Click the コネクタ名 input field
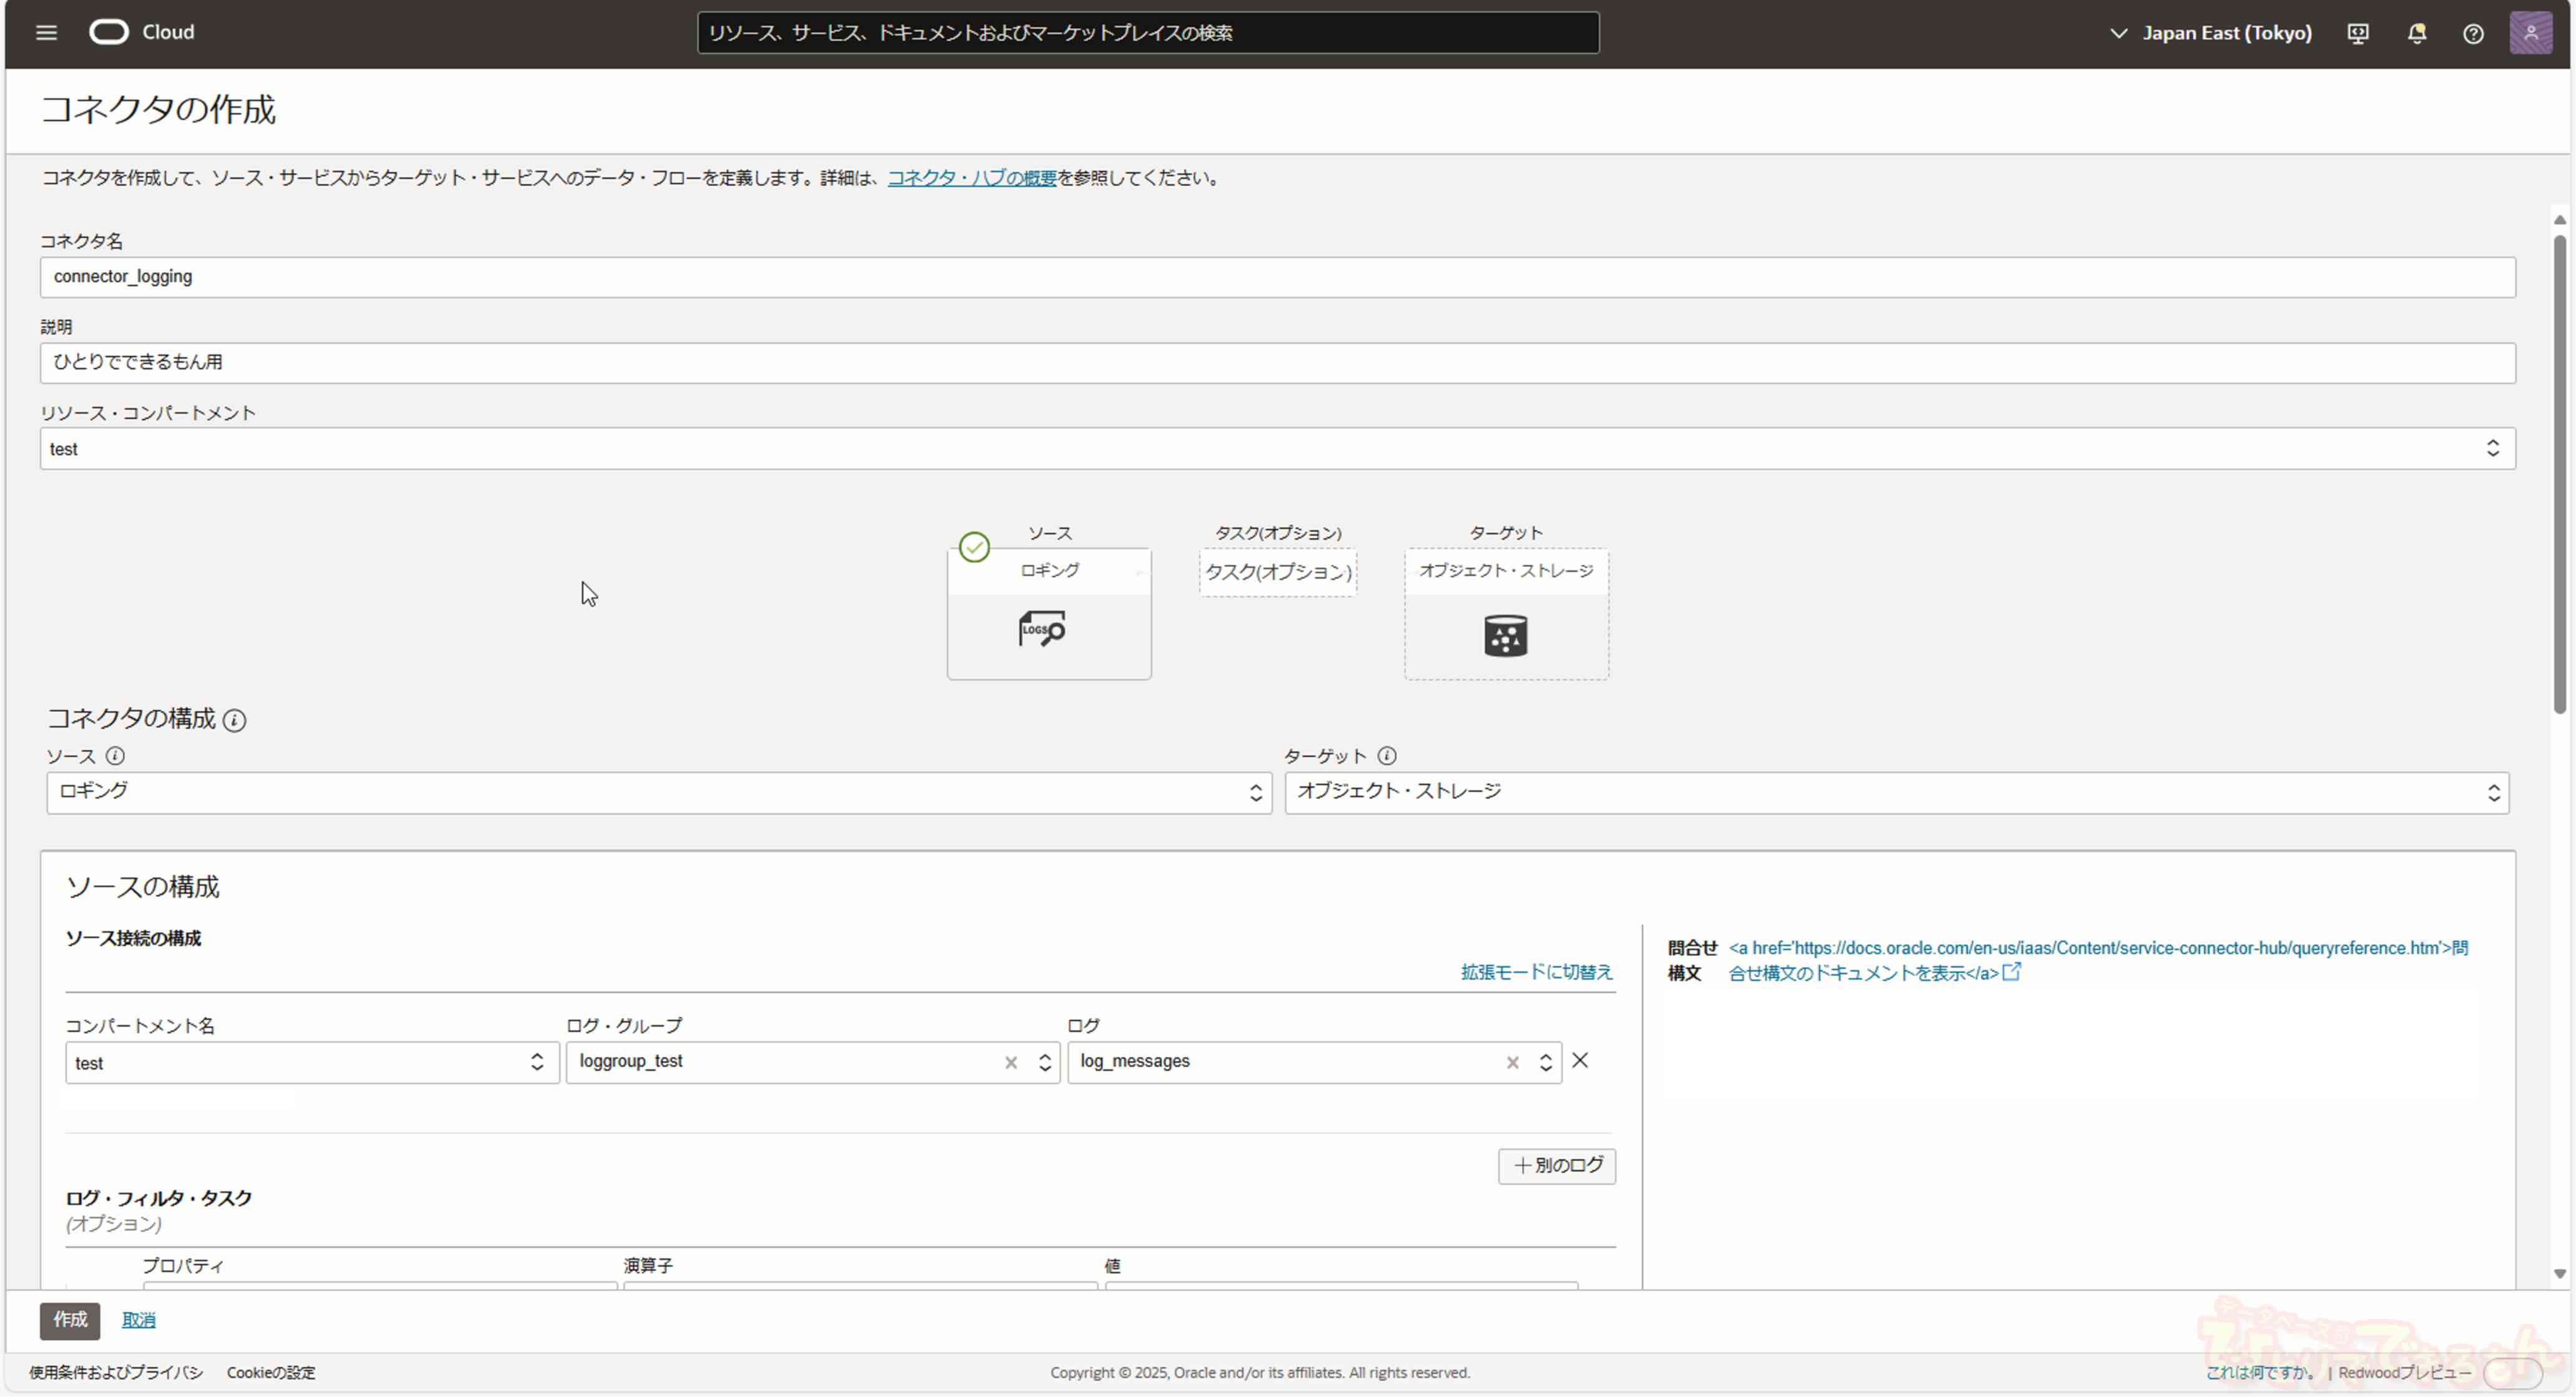Image resolution: width=2576 pixels, height=1397 pixels. tap(1277, 277)
